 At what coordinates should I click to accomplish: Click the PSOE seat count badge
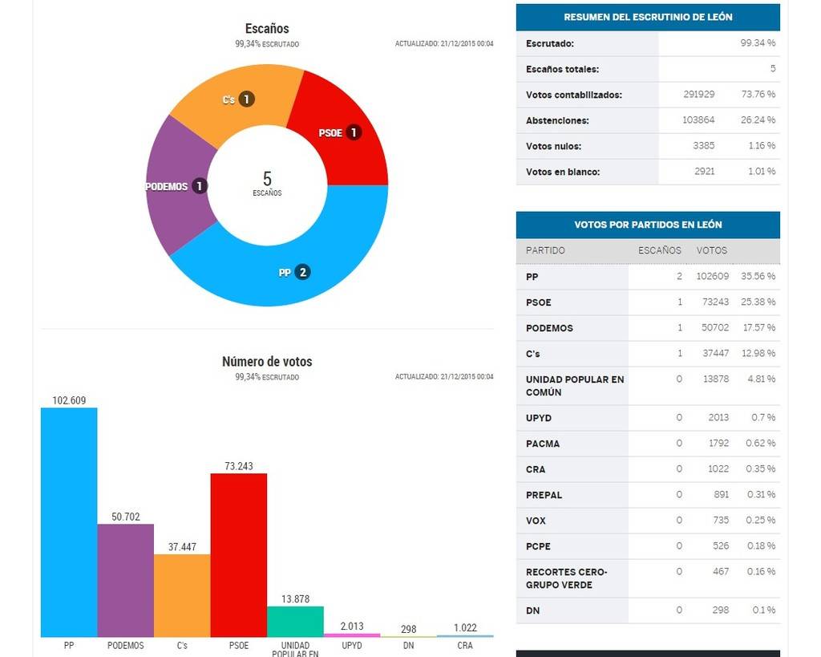(x=353, y=132)
